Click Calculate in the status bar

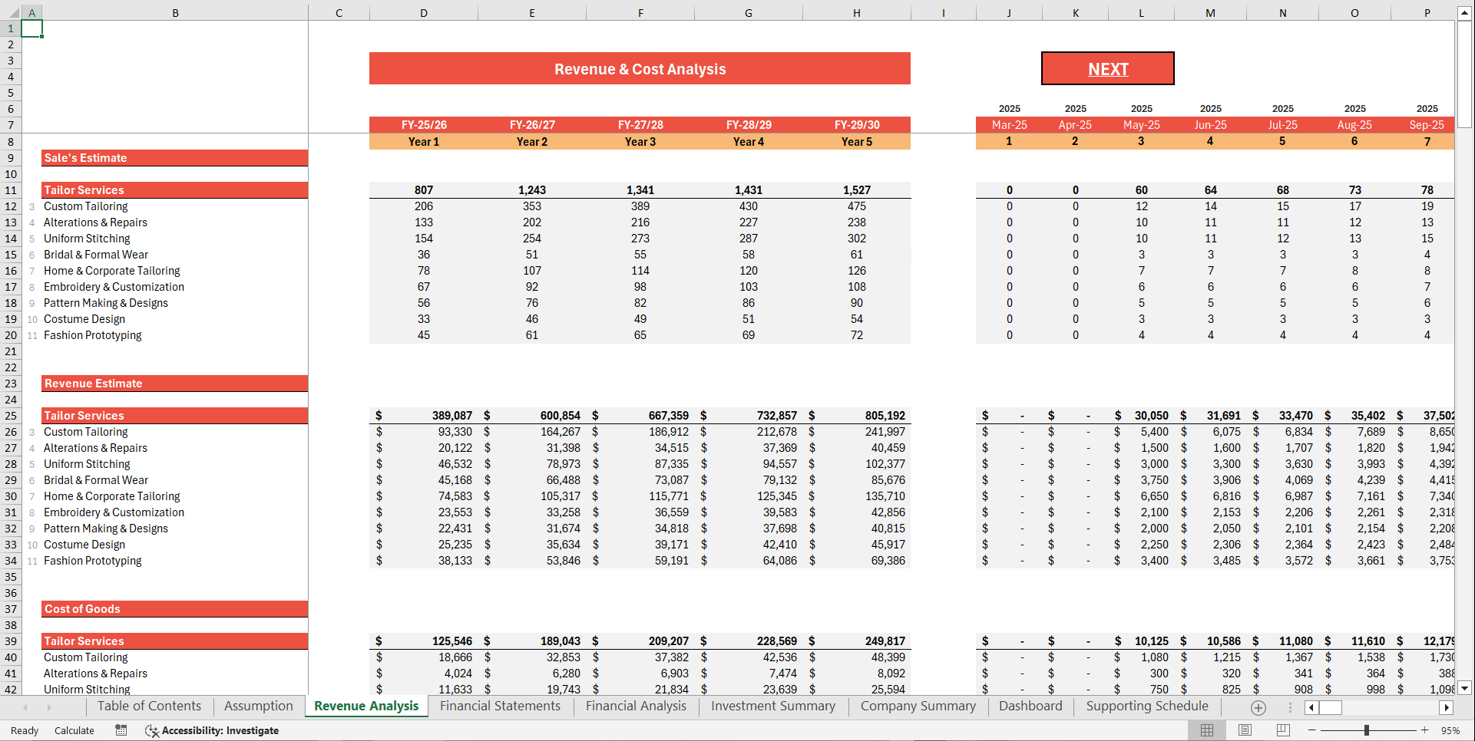pos(74,730)
